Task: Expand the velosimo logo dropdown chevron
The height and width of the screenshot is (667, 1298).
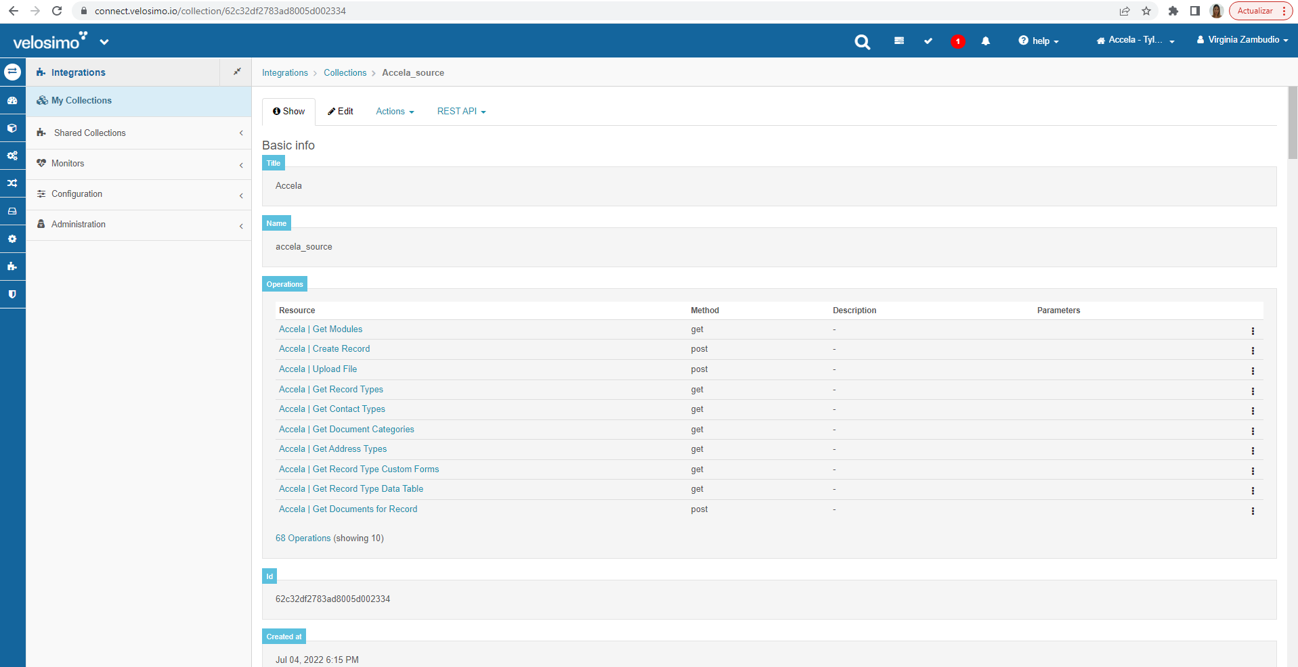Action: tap(104, 42)
